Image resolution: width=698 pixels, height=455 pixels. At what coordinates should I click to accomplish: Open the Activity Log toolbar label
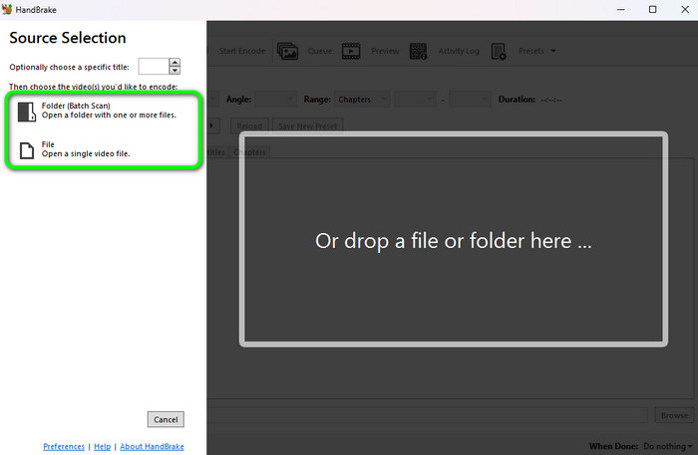(x=459, y=51)
